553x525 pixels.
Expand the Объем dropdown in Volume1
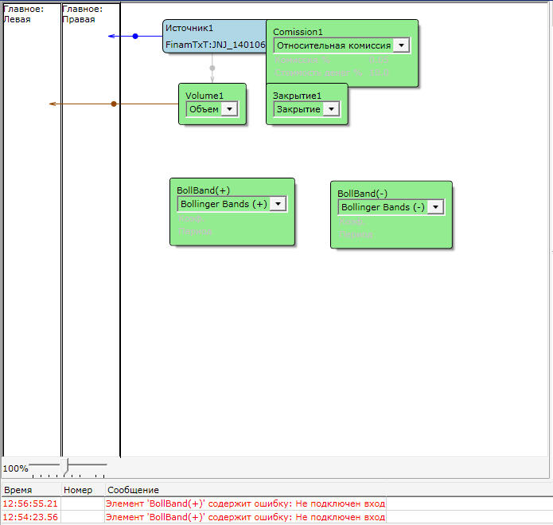tap(229, 109)
